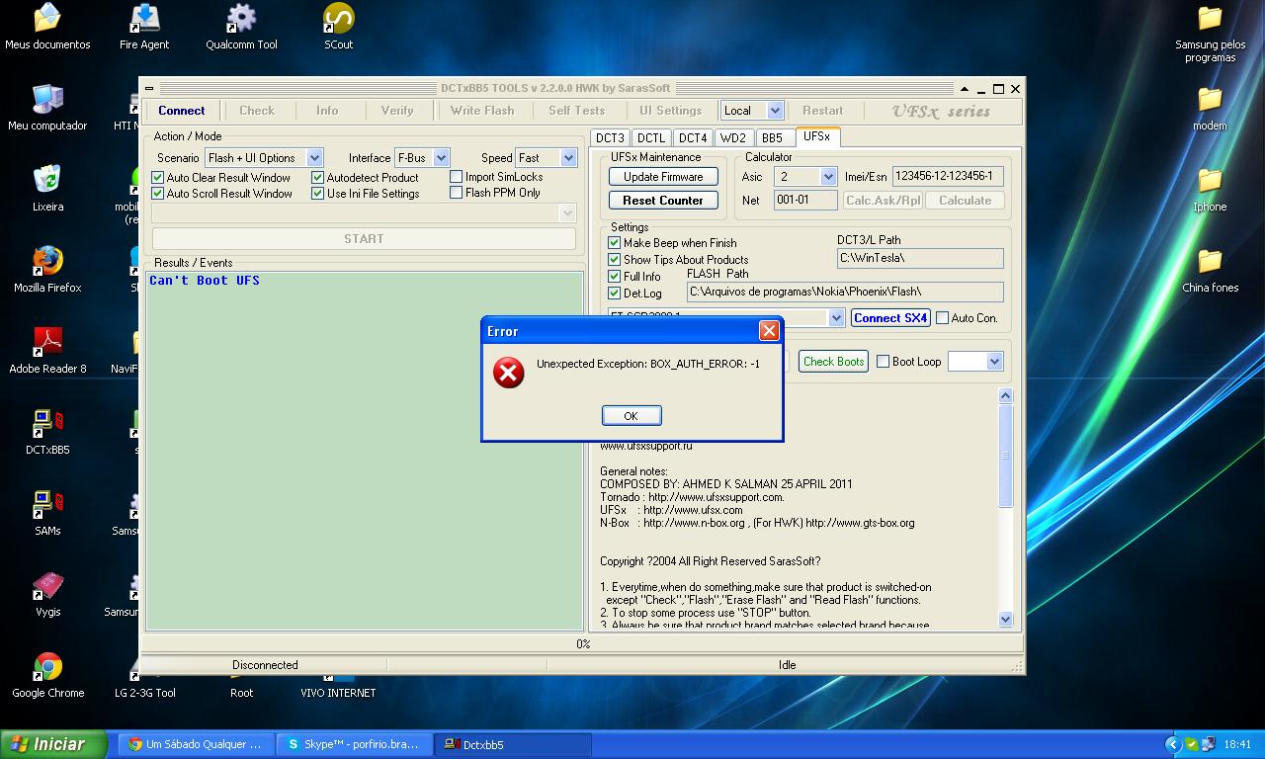Enable the Boot Loop checkbox
The width and height of the screenshot is (1265, 759).
point(883,362)
